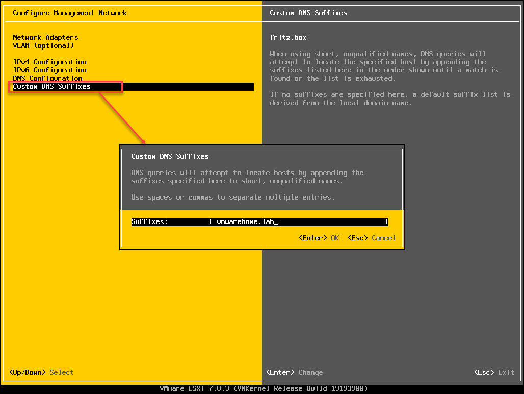Click the Esc Exit hint
The image size is (524, 394).
tap(494, 372)
